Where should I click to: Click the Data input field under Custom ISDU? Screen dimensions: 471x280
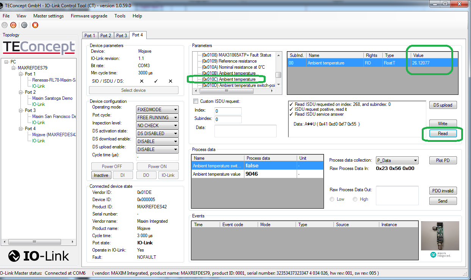click(x=246, y=131)
